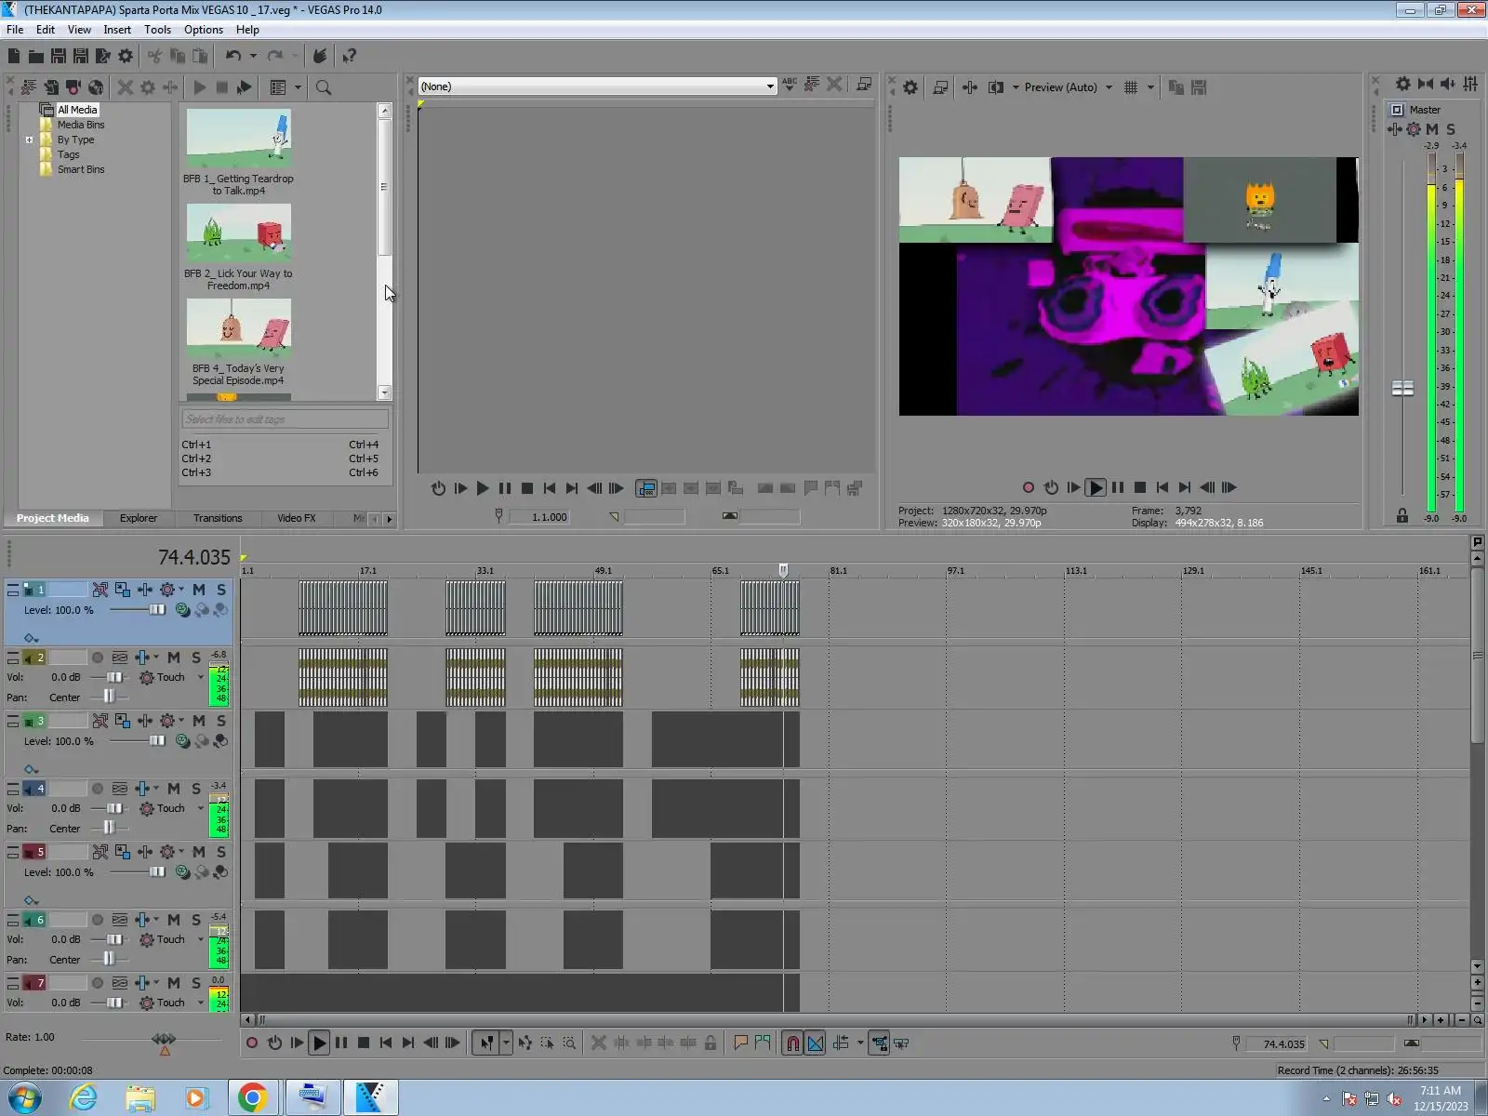Viewport: 1488px width, 1116px height.
Task: Insert a region on the timeline
Action: pos(763,1043)
